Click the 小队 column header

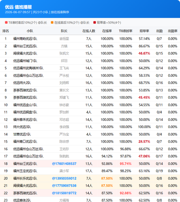click(x=30, y=31)
